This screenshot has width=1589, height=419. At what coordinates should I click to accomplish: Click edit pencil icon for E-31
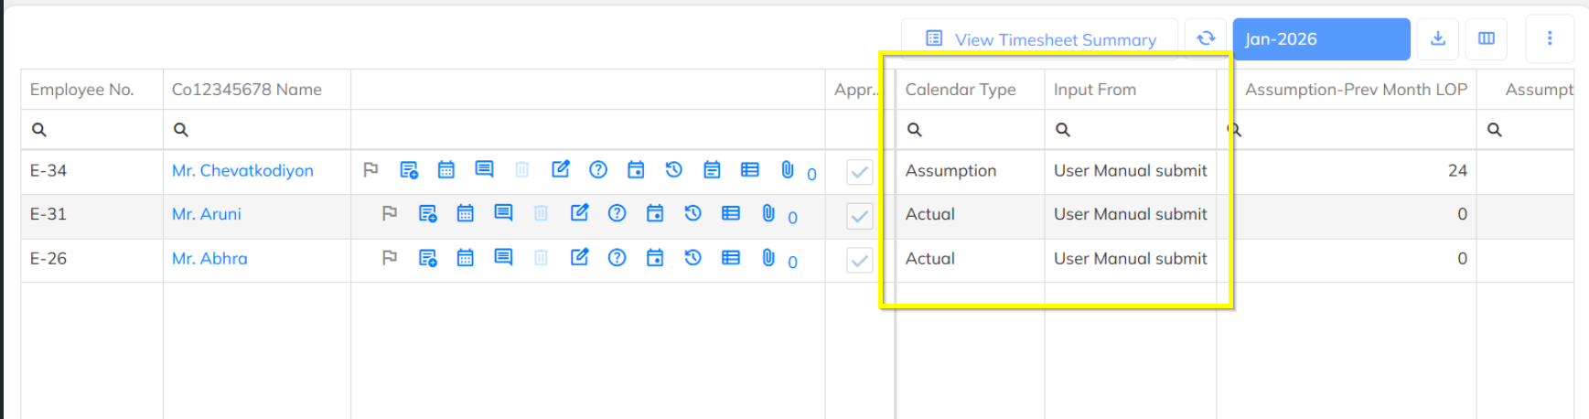(x=579, y=213)
